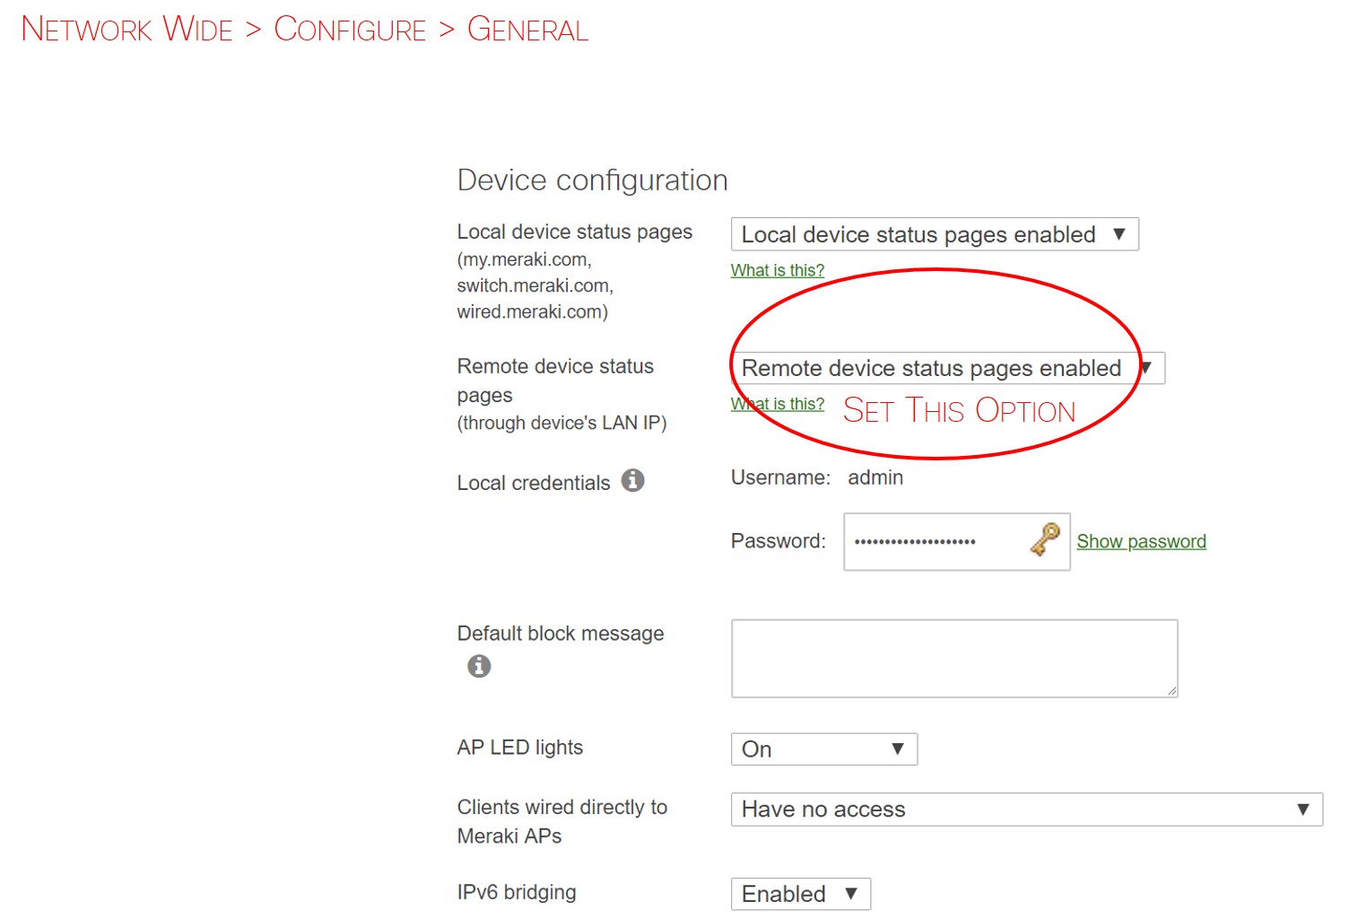Click What is this link under Remote device status pages
This screenshot has width=1358, height=919.
(777, 403)
